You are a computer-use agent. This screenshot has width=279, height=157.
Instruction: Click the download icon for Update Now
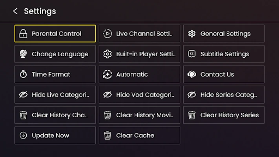point(23,135)
